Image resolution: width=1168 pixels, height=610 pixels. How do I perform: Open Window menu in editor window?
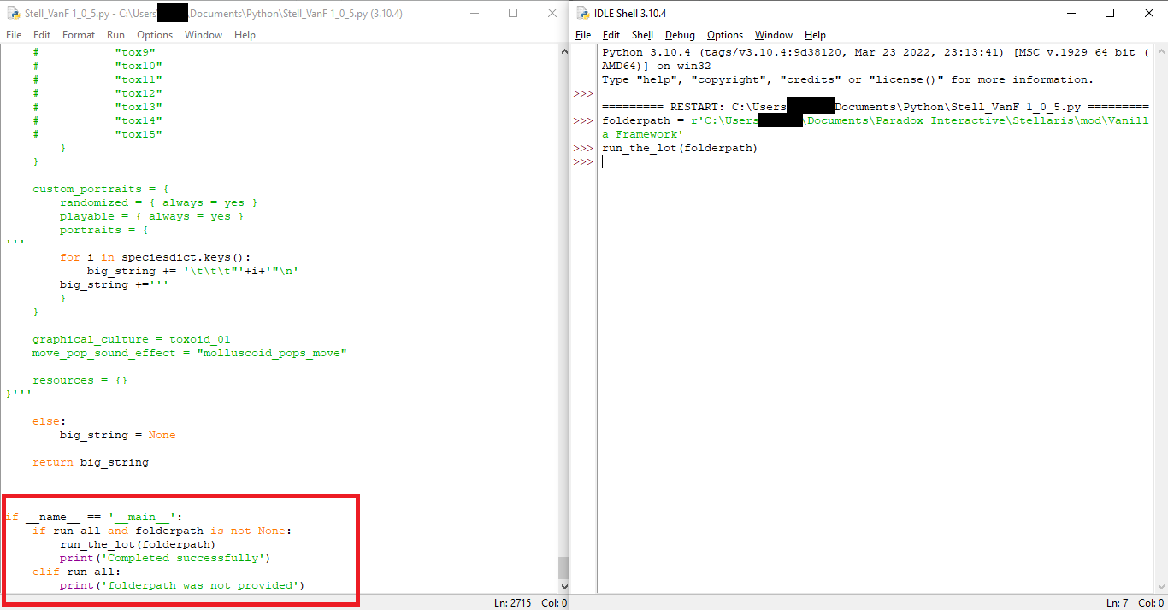pos(204,35)
